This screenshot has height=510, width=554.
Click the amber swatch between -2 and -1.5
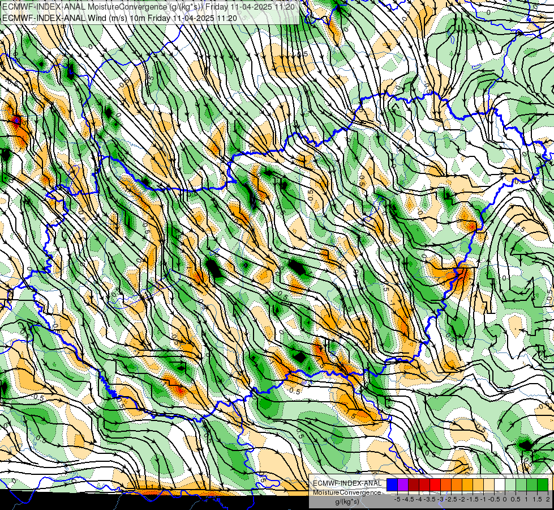(x=467, y=484)
